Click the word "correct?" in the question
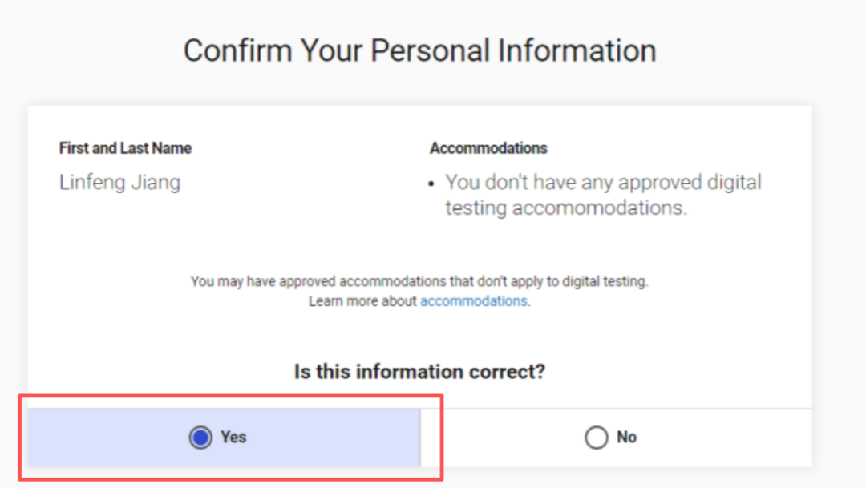This screenshot has width=866, height=488. [x=508, y=372]
